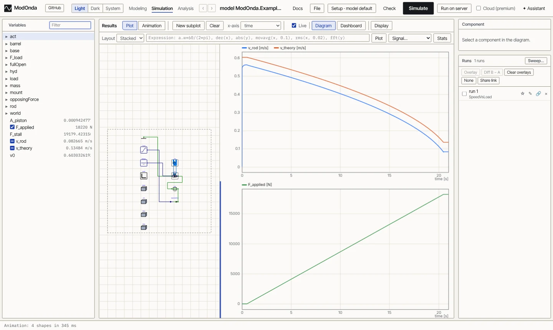553x330 pixels.
Task: Click the Simulate button
Action: point(418,8)
